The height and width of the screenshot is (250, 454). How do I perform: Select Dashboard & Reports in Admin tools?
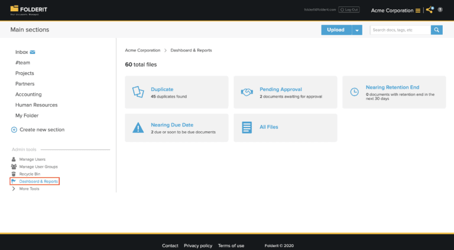(x=38, y=181)
